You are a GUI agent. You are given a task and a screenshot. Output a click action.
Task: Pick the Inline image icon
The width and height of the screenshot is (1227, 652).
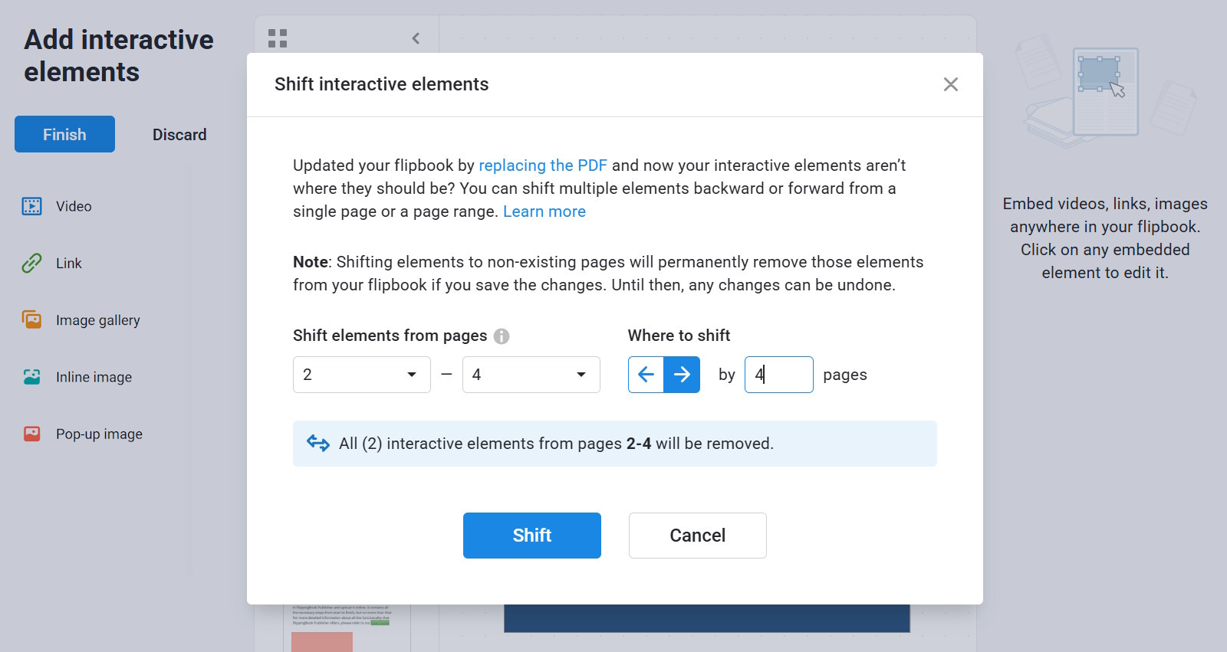(x=31, y=377)
